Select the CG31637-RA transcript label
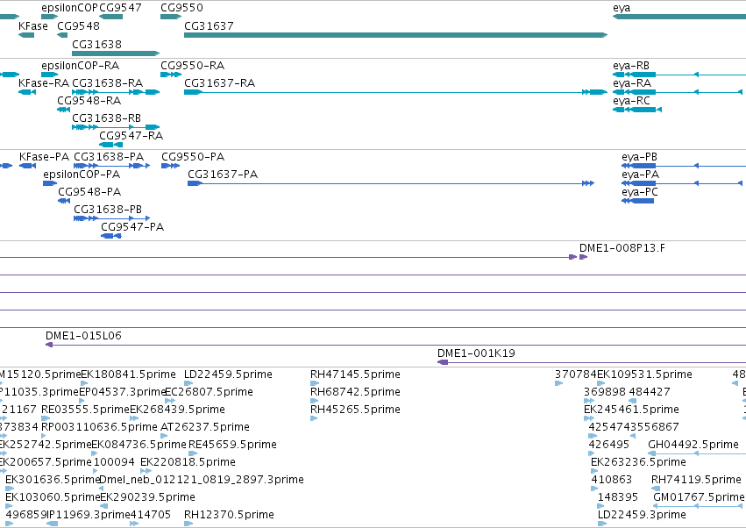The image size is (746, 528). click(x=220, y=83)
